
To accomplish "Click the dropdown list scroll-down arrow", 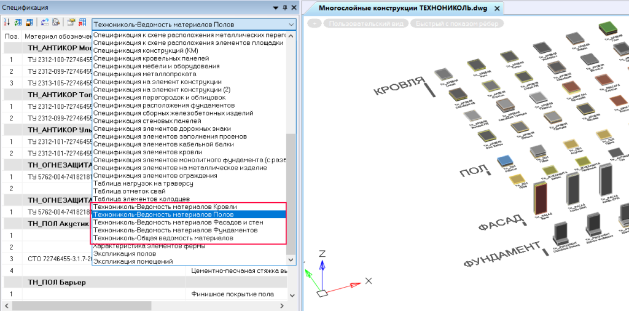I will 291,261.
